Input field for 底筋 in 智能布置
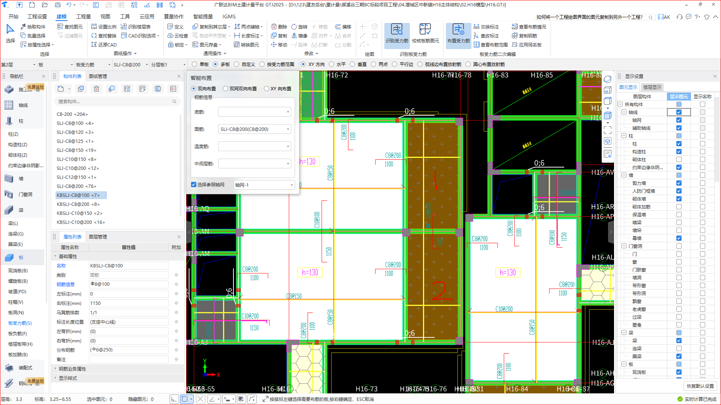 click(x=253, y=112)
